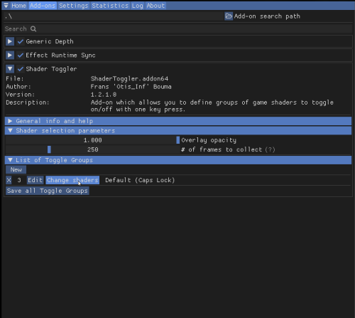Switch to the Home tab
Viewport: 355px width, 318px height.
point(18,6)
